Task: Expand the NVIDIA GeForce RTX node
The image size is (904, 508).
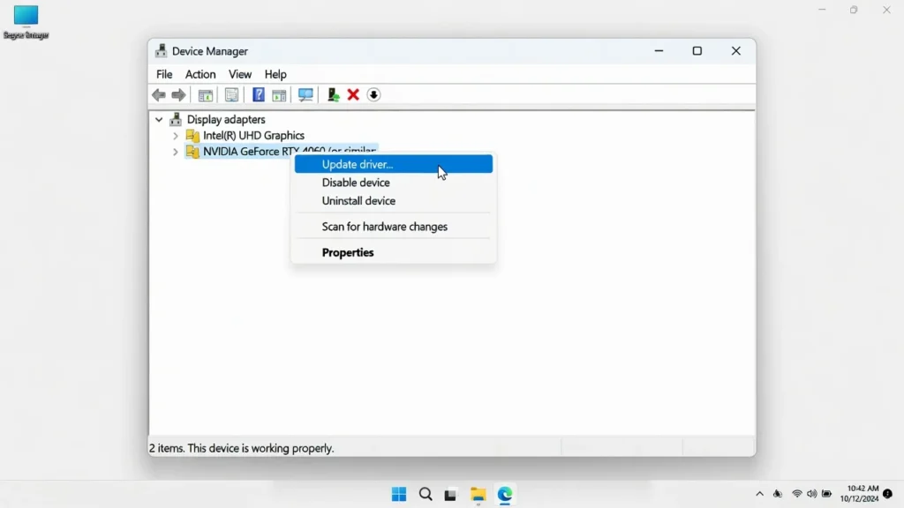Action: 176,152
